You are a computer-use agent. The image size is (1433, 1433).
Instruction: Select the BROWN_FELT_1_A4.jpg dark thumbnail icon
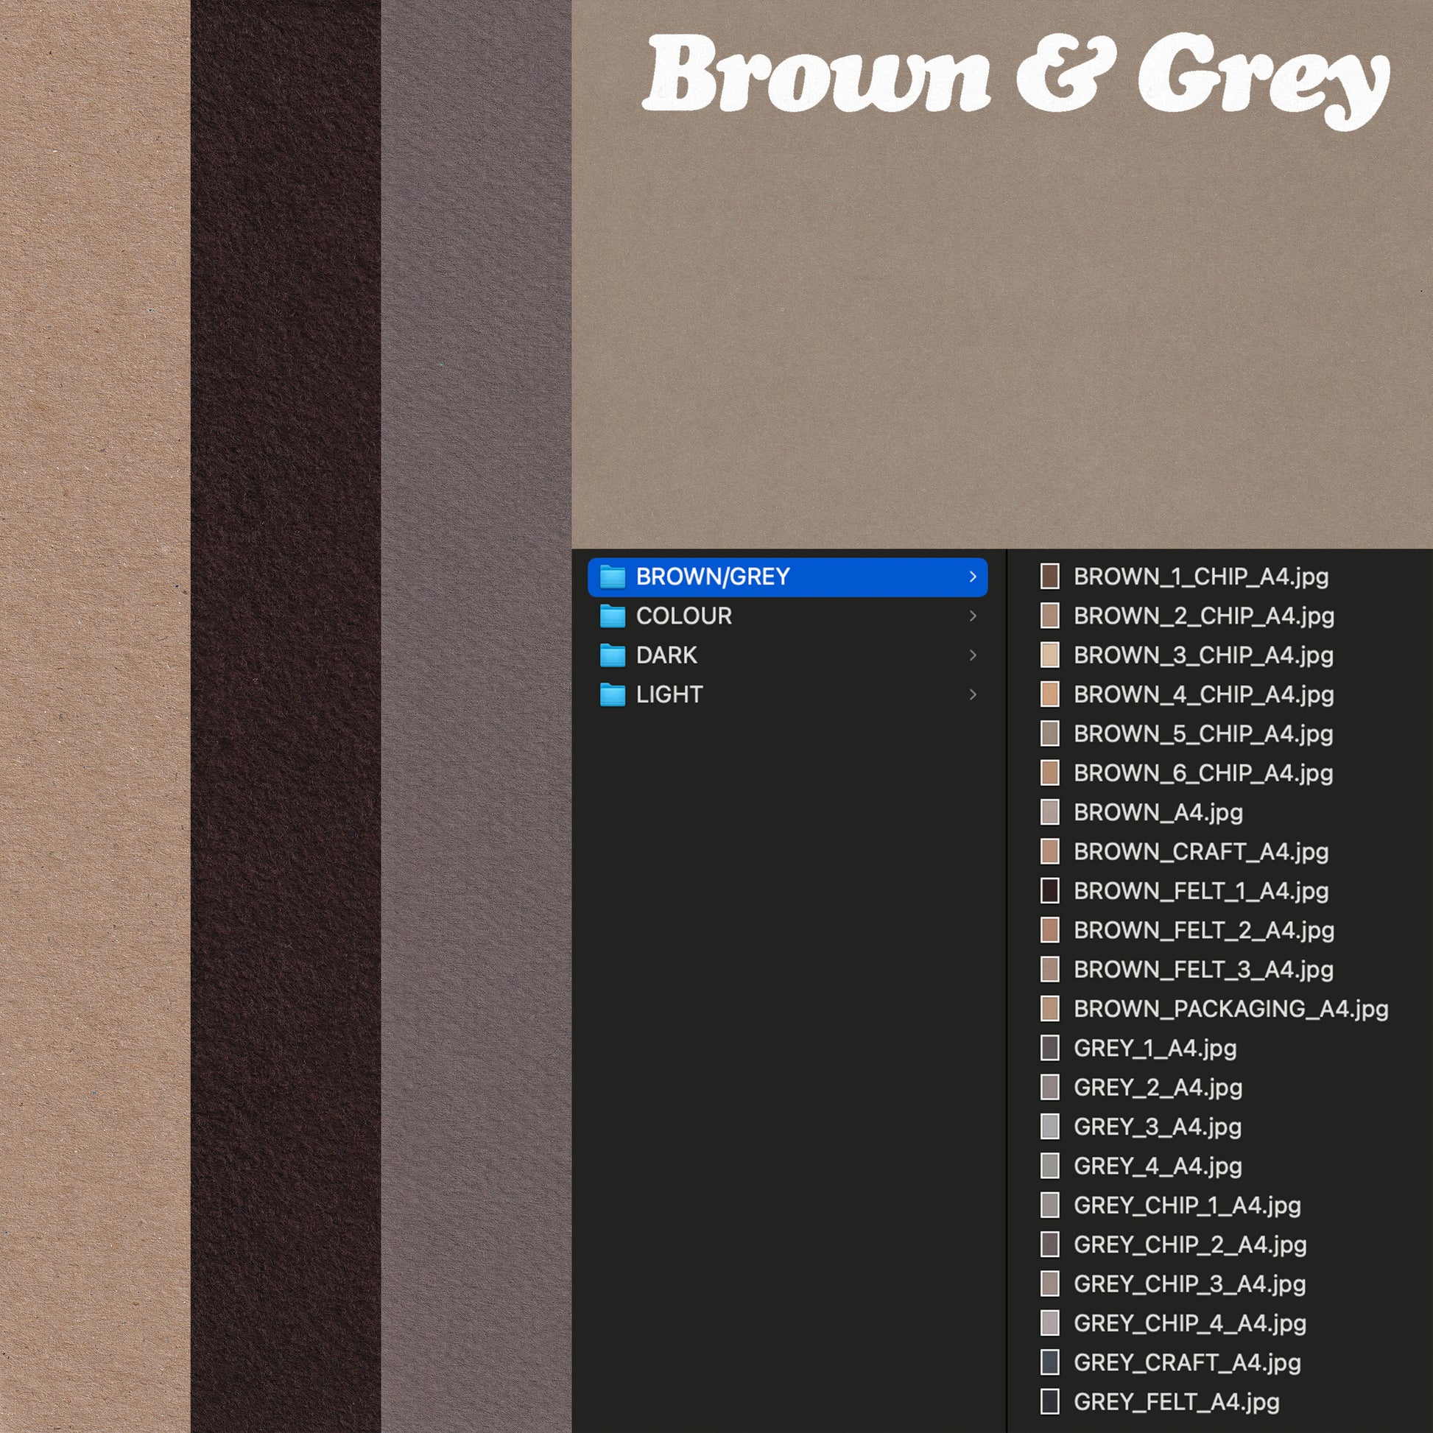(x=1049, y=890)
